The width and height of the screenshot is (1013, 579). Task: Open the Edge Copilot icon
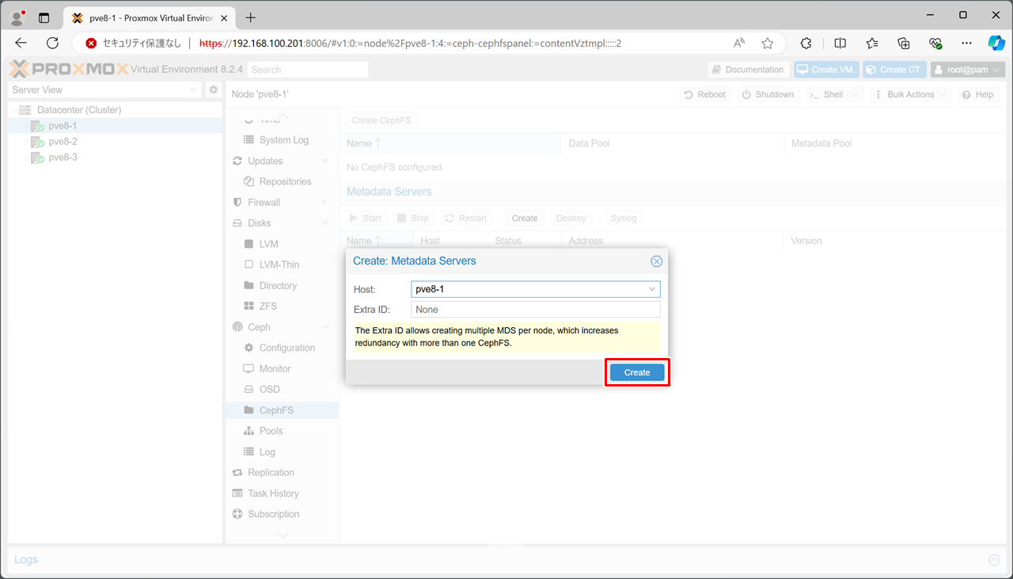pos(996,44)
